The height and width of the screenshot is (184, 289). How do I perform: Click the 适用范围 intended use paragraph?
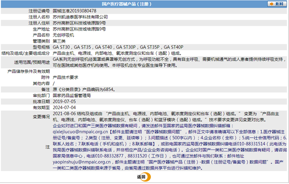pyautogui.click(x=169, y=62)
